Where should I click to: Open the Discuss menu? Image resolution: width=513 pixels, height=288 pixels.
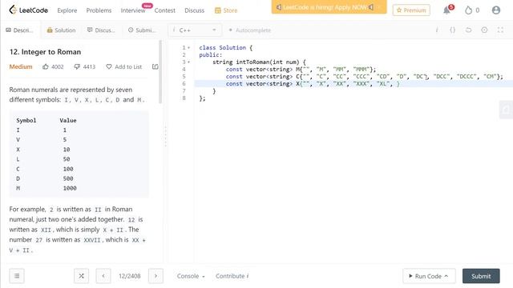point(194,10)
